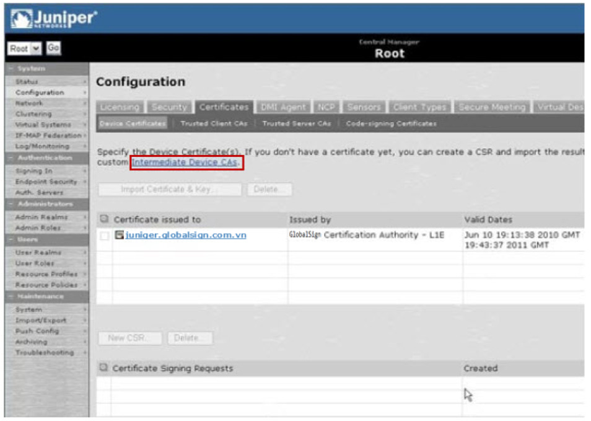Screen dimensions: 591x421
Task: Click Delete beside New CSR
Action: click(x=190, y=338)
